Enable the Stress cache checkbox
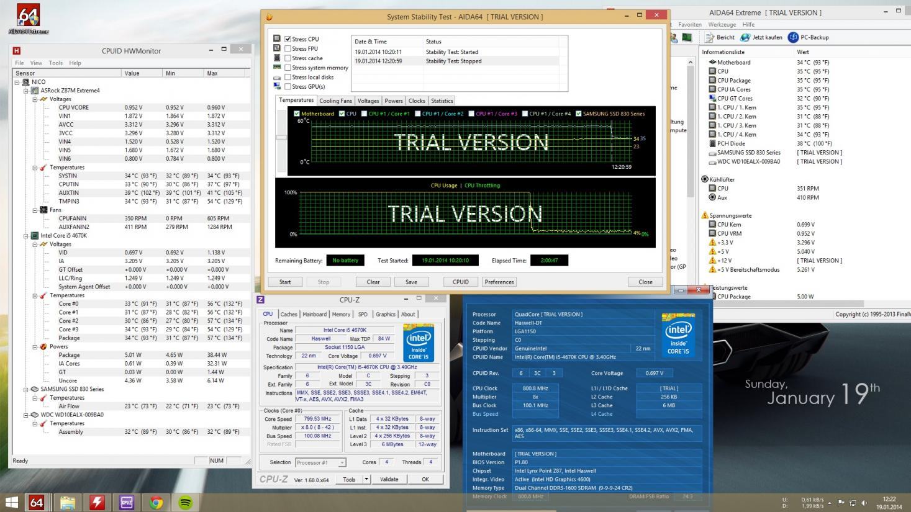Image resolution: width=911 pixels, height=512 pixels. [288, 58]
